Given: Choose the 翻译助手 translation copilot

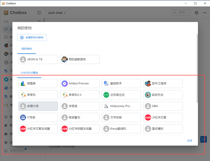Looking at the screenshot, I should coord(121,83).
